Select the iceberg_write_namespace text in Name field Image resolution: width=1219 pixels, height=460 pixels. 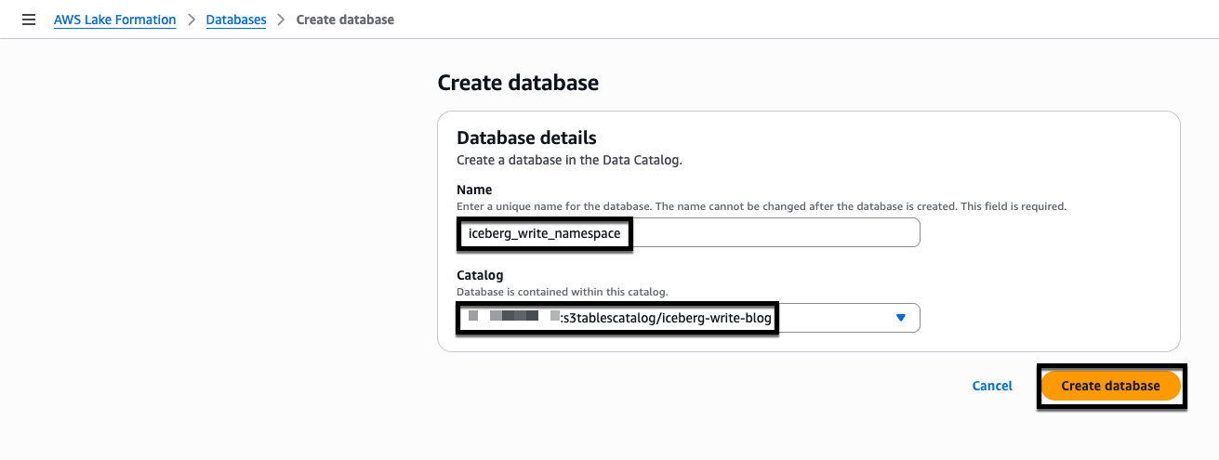coord(544,233)
